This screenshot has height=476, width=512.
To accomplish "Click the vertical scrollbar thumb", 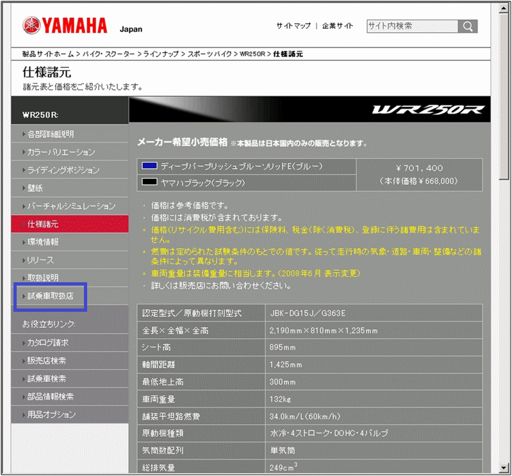I will pyautogui.click(x=503, y=97).
